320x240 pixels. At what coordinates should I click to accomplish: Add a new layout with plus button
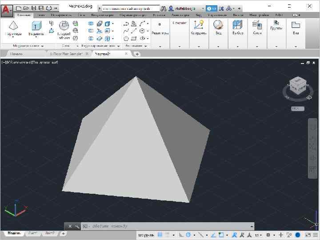tap(63, 233)
